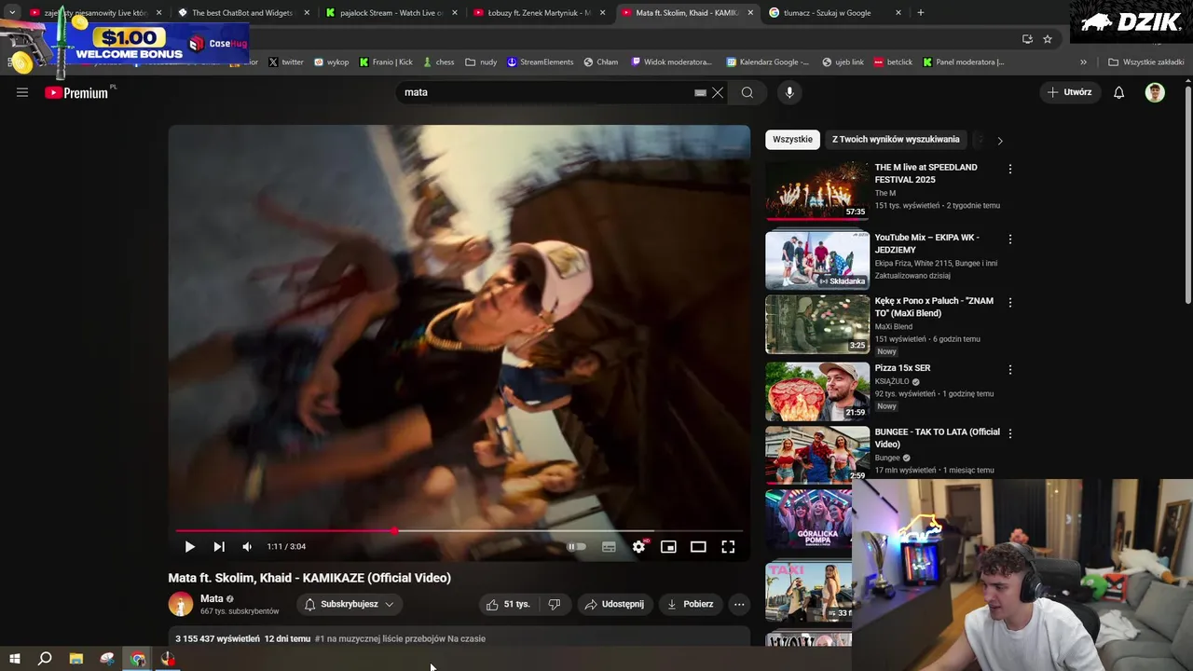Toggle subtitles in the video player
This screenshot has width=1193, height=671.
(609, 547)
